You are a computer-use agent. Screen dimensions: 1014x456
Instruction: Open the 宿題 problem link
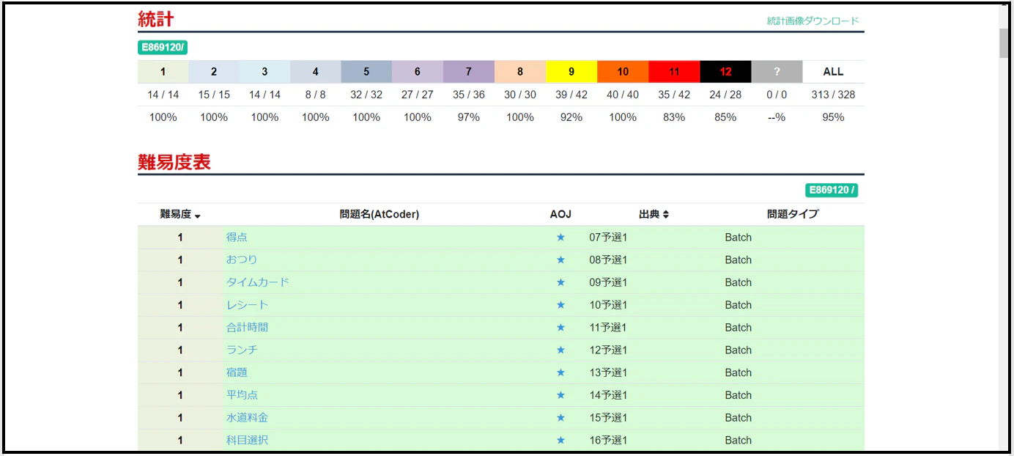[237, 372]
